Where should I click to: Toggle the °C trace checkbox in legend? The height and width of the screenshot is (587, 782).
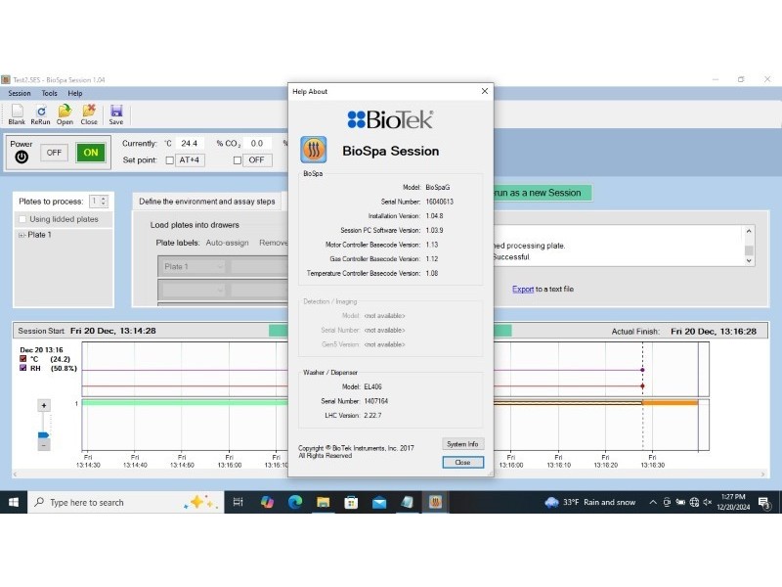tap(24, 359)
